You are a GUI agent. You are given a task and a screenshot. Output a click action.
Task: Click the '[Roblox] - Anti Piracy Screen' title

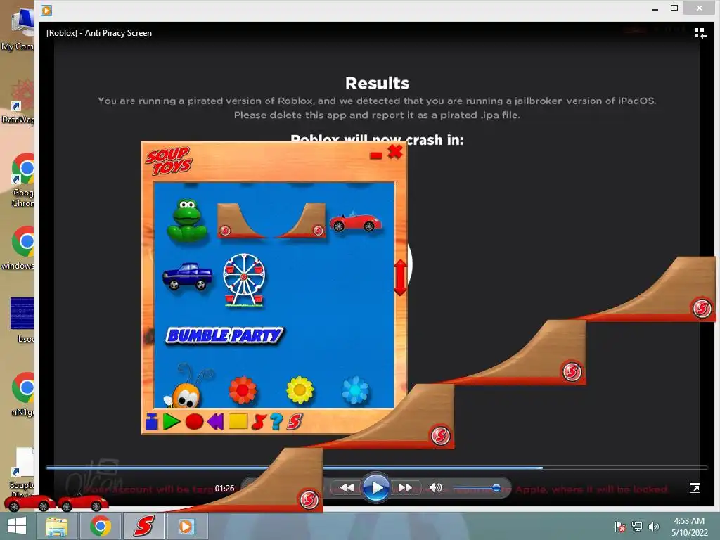pos(99,33)
